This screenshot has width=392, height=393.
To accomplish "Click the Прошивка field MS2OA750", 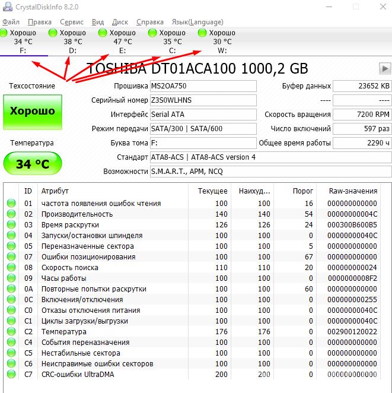I will pyautogui.click(x=203, y=86).
